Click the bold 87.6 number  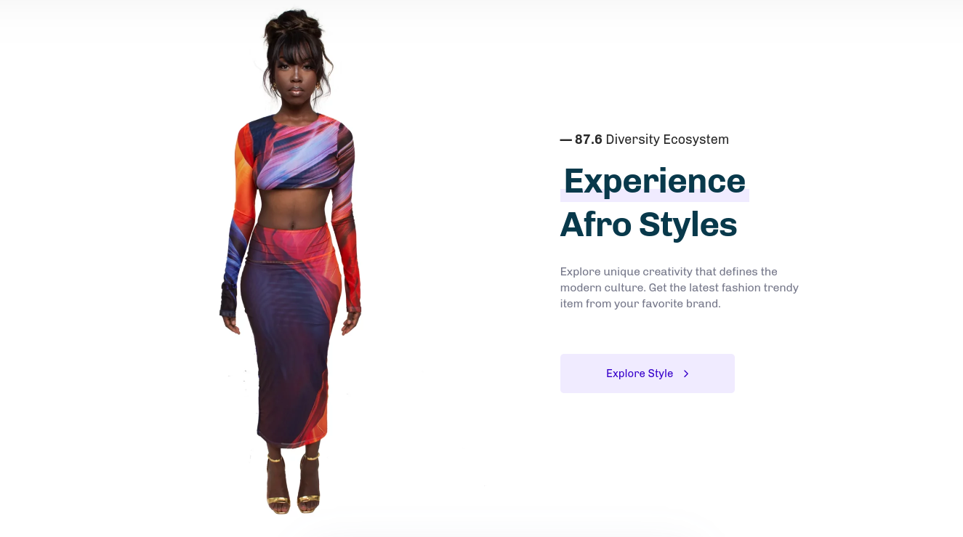[x=588, y=140]
